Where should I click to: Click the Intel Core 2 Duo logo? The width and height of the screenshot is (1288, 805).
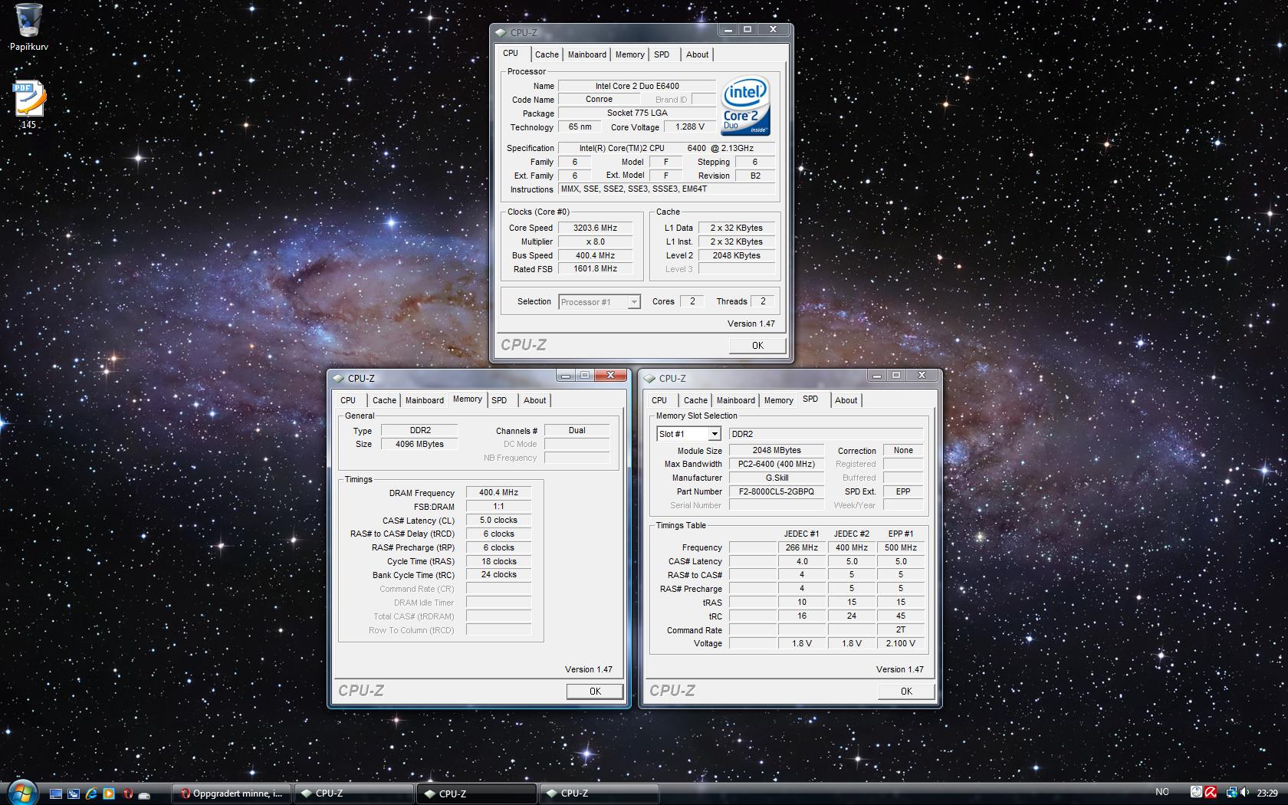[x=745, y=107]
